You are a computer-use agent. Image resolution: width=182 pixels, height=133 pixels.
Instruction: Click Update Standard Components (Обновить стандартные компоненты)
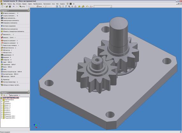click(12, 31)
